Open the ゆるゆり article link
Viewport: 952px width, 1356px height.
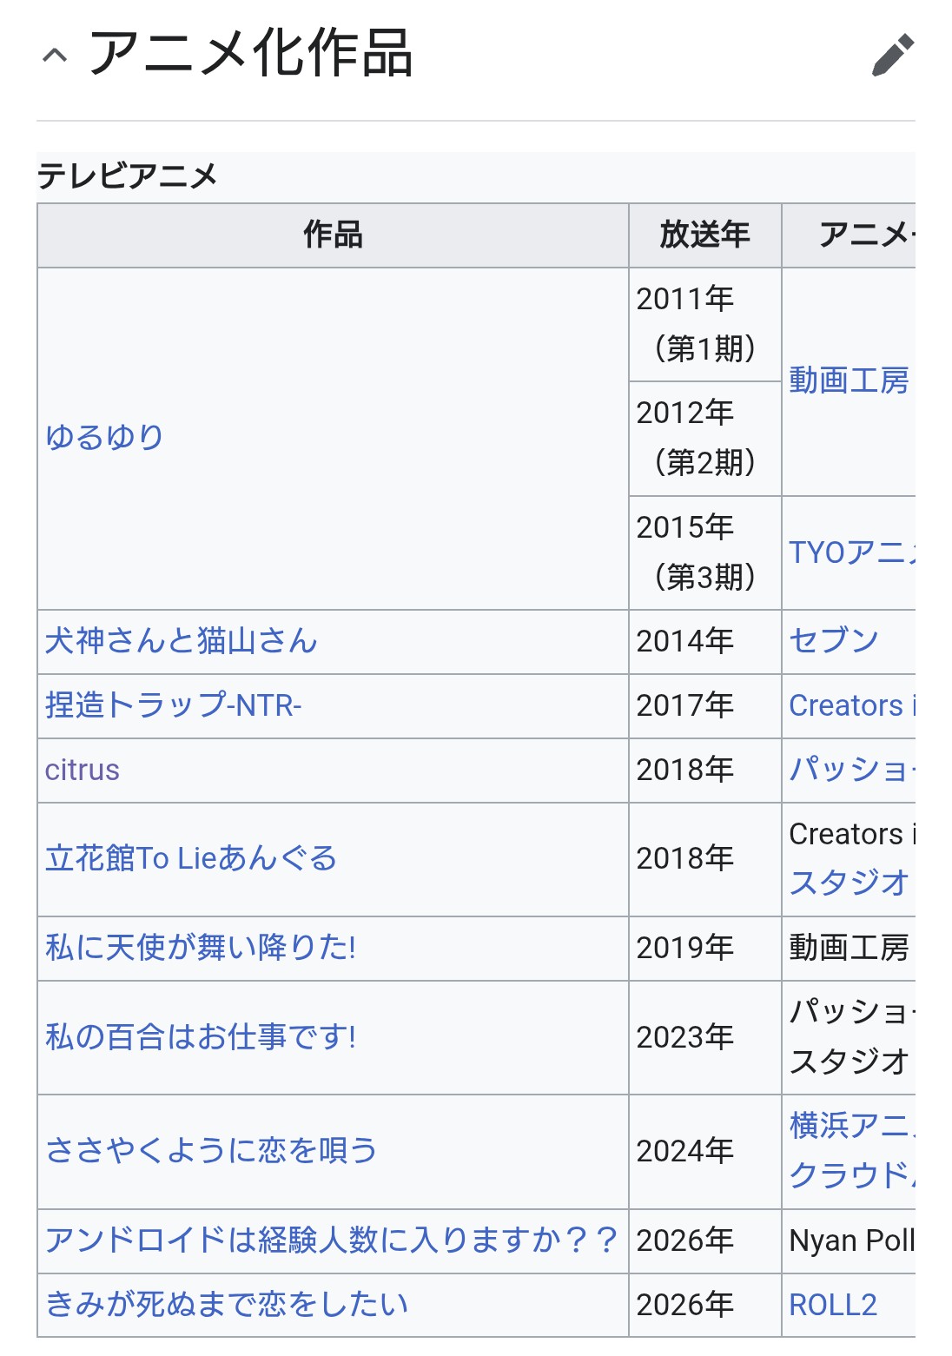pos(104,438)
